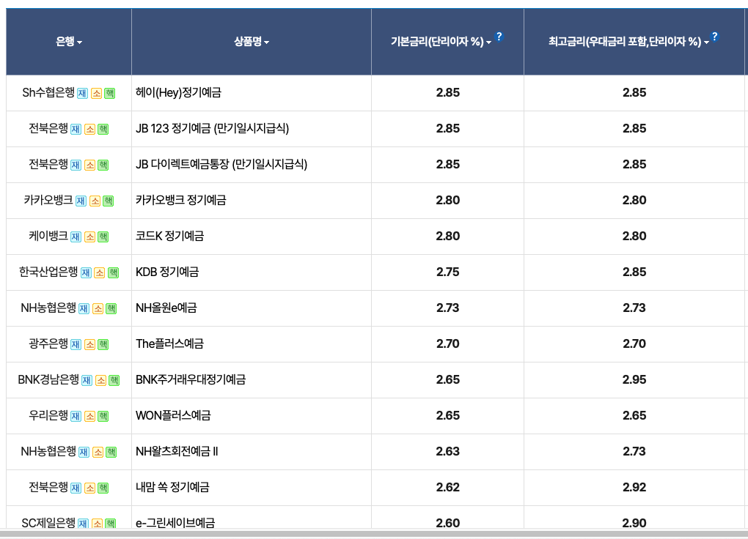The image size is (748, 539).
Task: Select product The플러스예금
Action: click(x=169, y=343)
